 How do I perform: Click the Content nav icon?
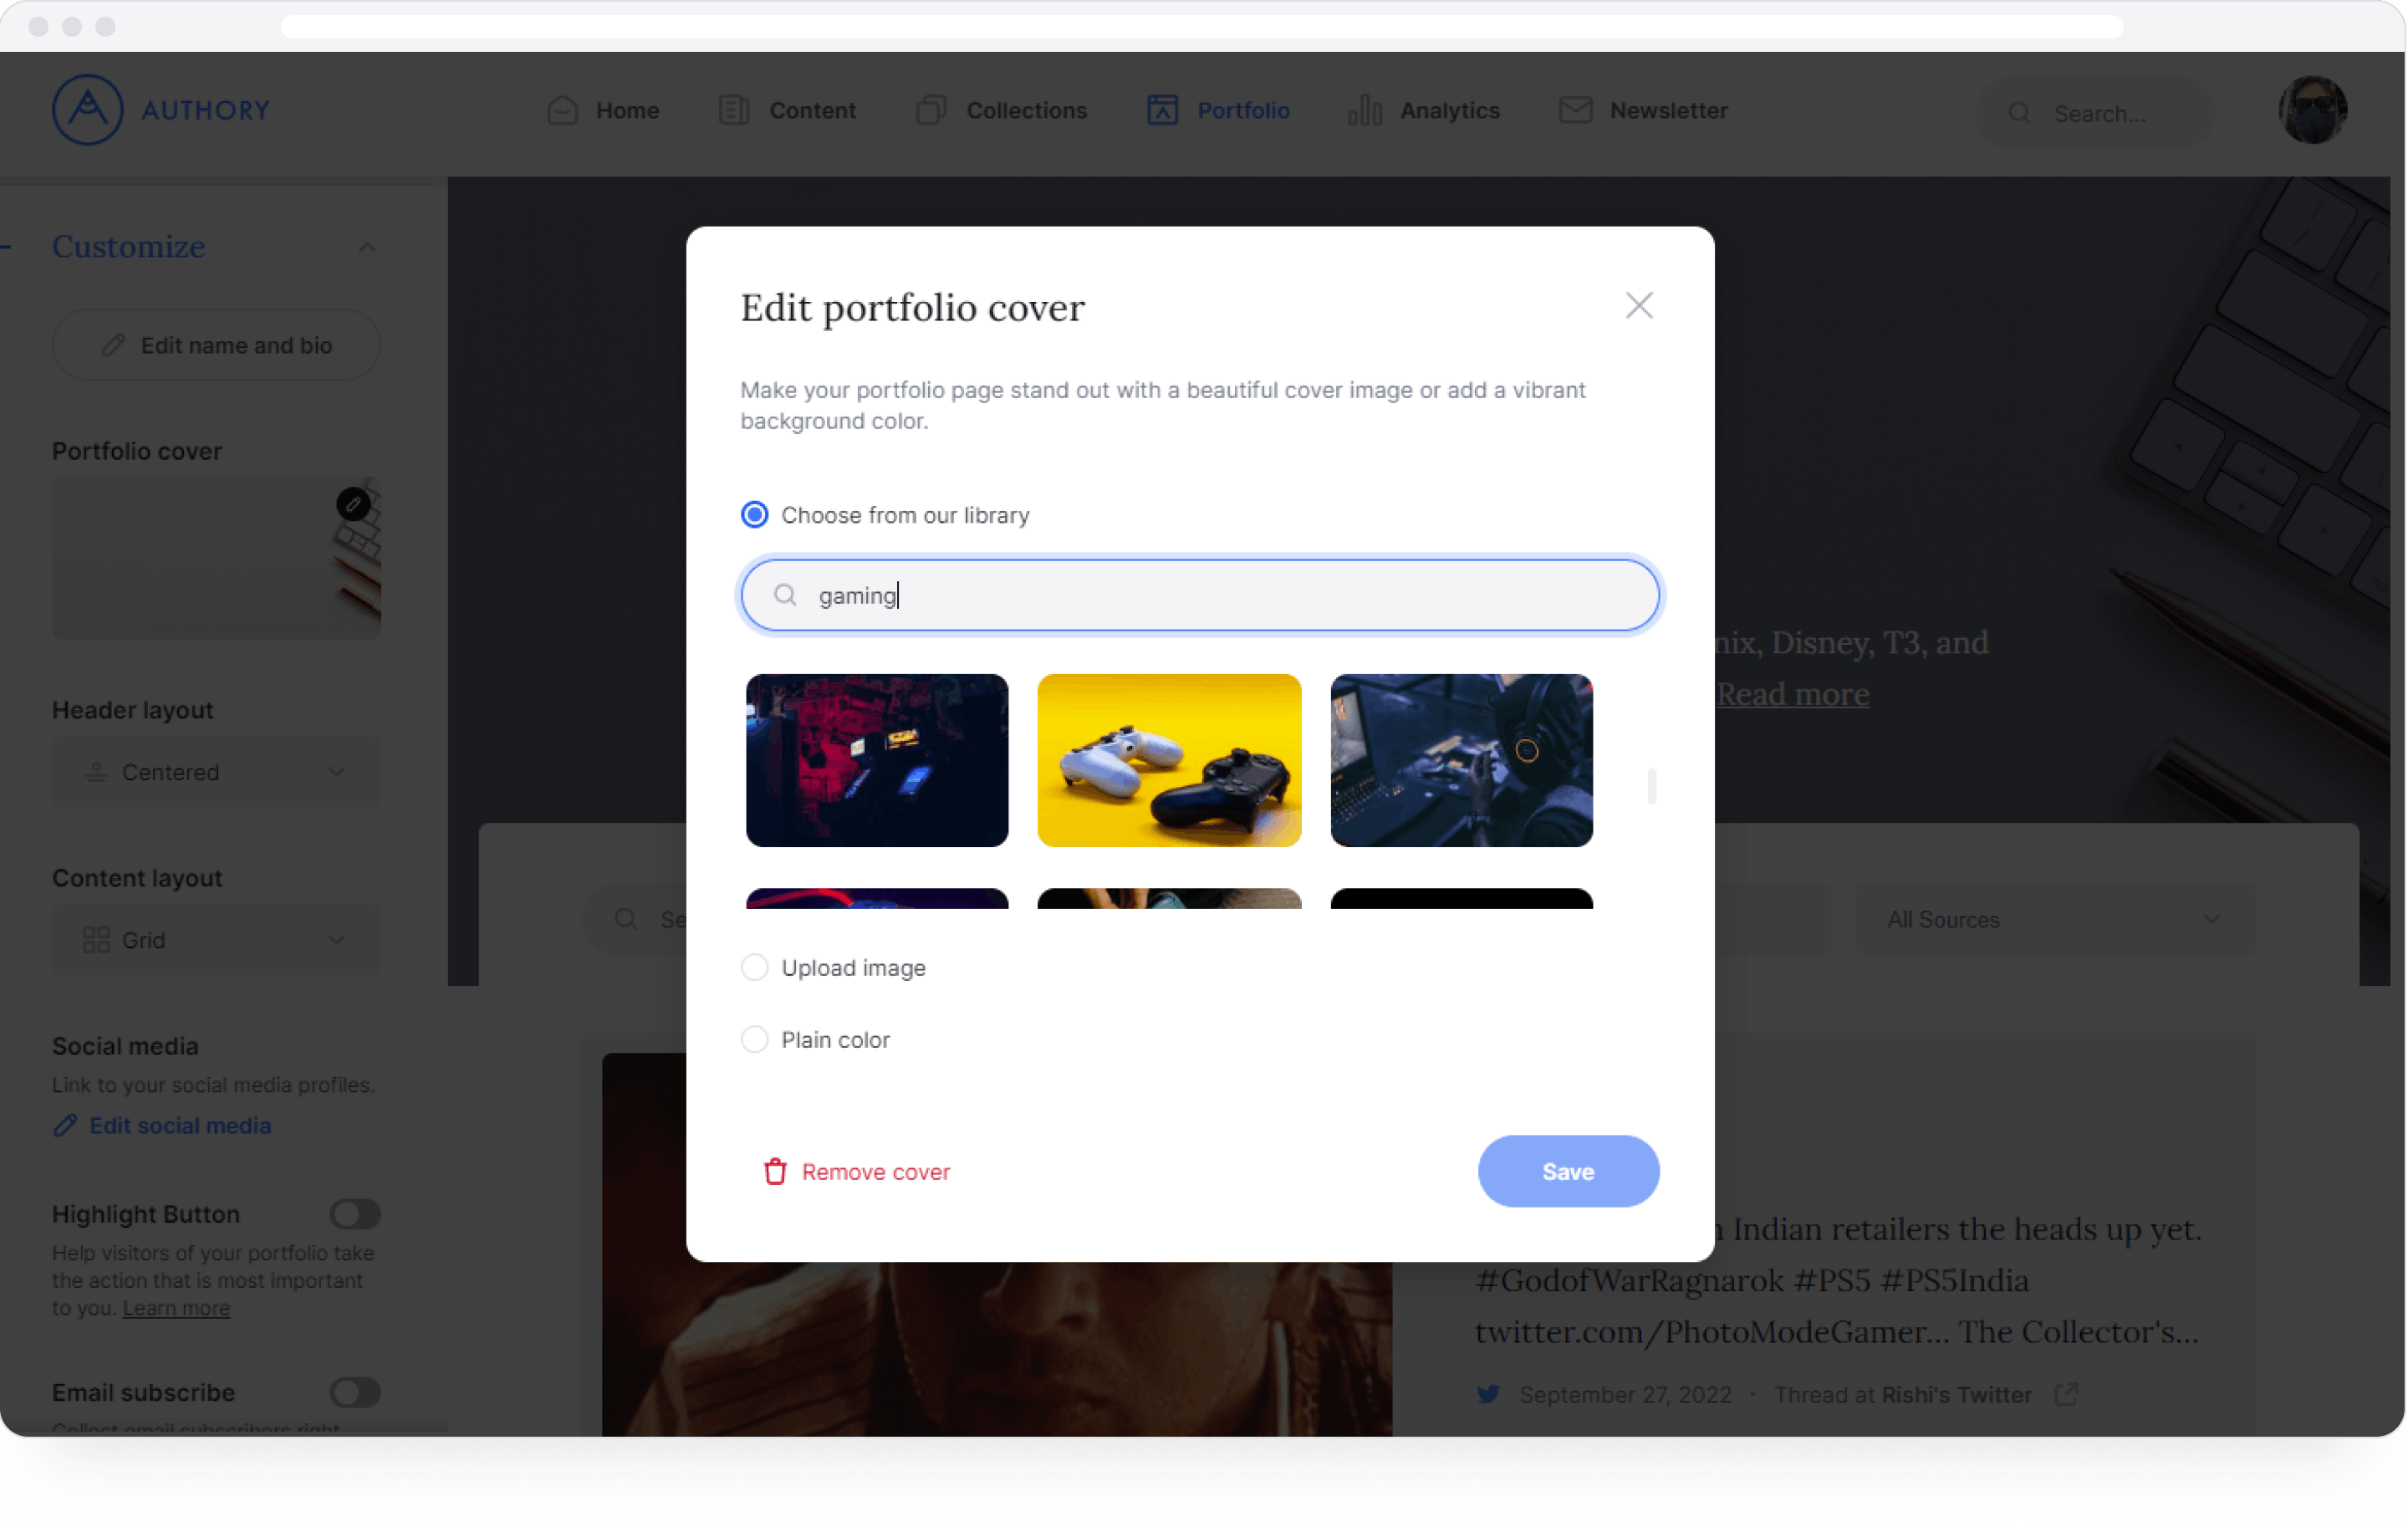(734, 110)
